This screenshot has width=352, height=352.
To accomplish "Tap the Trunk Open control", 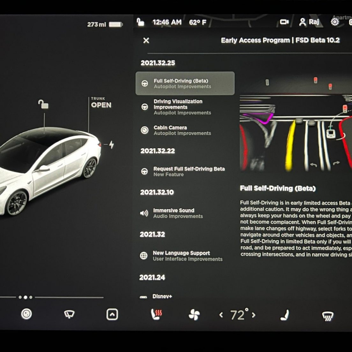I will [101, 103].
